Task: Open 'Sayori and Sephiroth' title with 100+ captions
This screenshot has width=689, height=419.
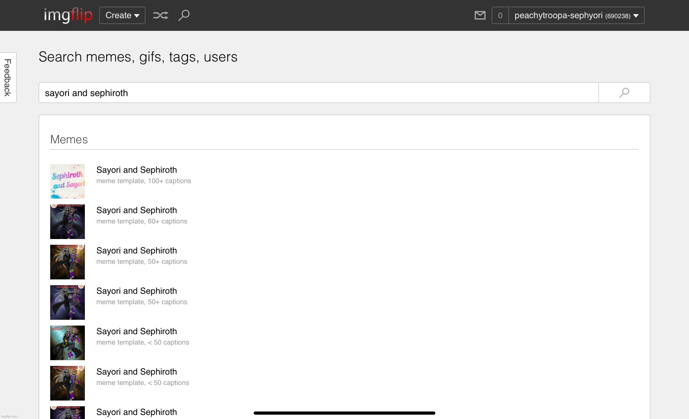Action: tap(136, 170)
